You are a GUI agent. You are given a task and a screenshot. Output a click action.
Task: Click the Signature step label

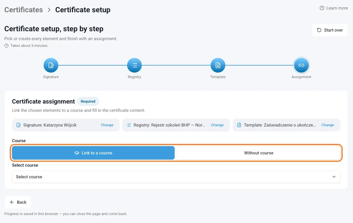click(x=51, y=77)
